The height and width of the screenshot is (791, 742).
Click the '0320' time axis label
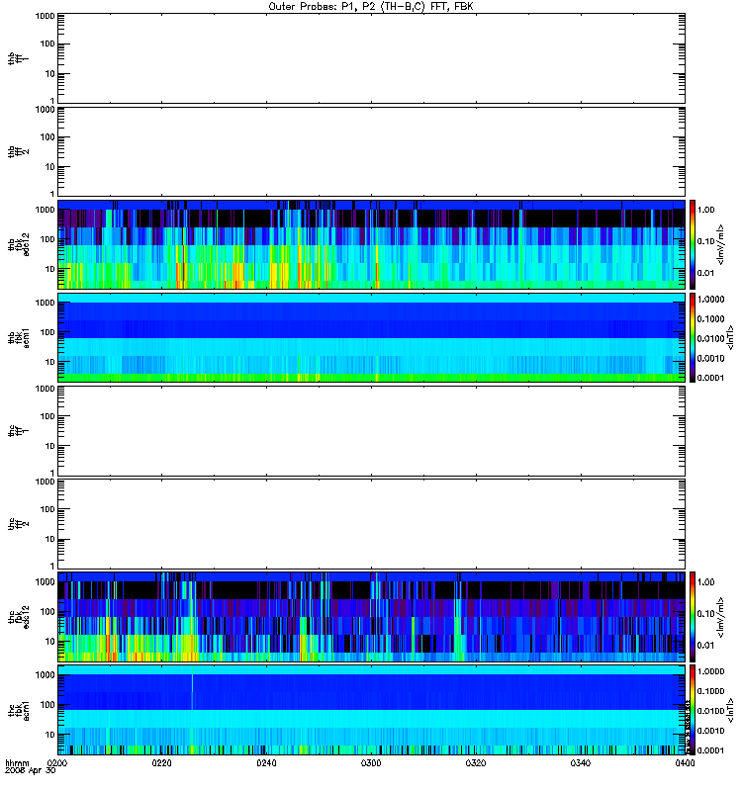coord(476,763)
